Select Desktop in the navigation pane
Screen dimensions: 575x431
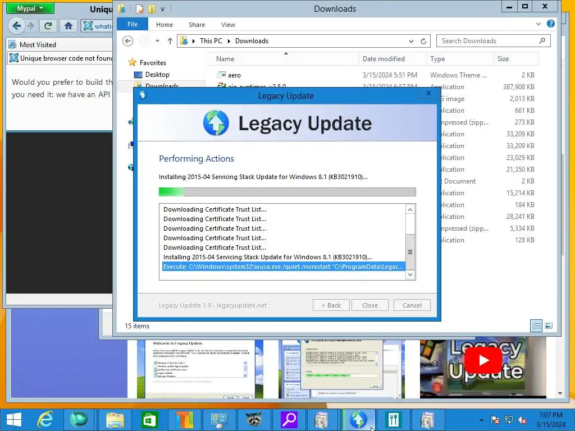point(152,75)
